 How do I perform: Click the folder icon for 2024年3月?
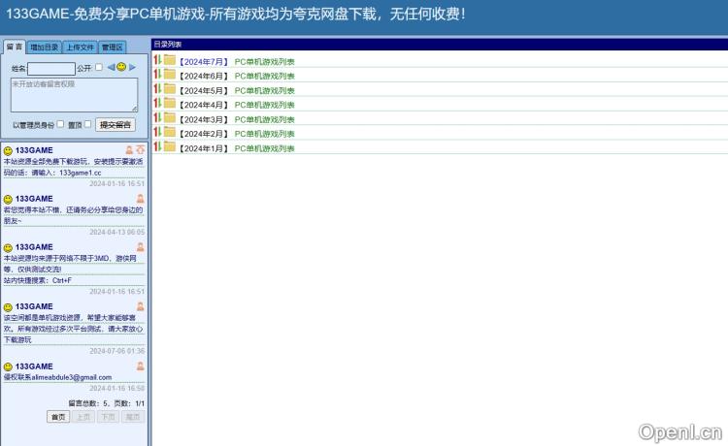coord(170,118)
